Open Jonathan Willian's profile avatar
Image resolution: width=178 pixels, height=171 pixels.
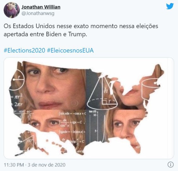click(x=12, y=10)
